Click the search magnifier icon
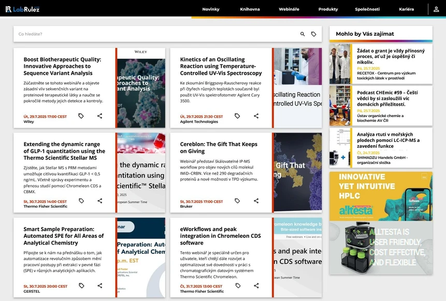The height and width of the screenshot is (301, 446). (303, 34)
